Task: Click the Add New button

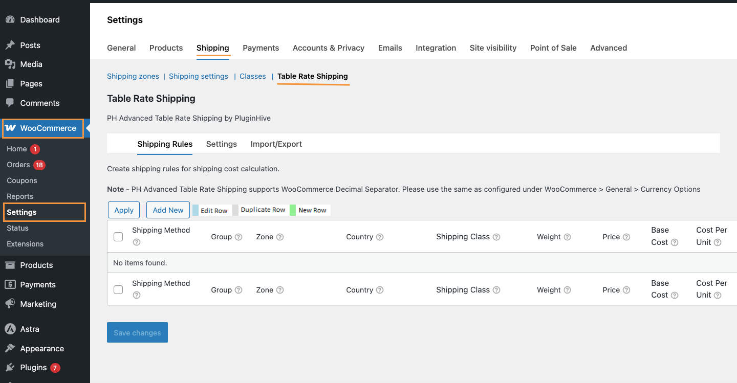Action: pyautogui.click(x=168, y=210)
